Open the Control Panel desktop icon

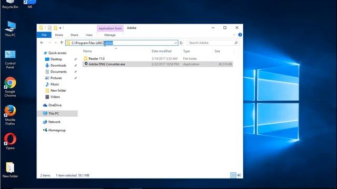tap(10, 59)
